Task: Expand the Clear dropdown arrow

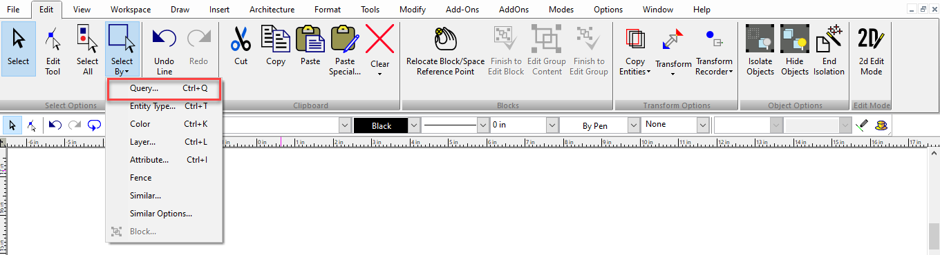Action: (x=379, y=73)
